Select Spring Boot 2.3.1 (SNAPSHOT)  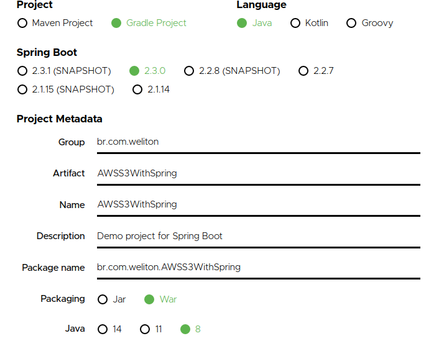click(x=23, y=71)
